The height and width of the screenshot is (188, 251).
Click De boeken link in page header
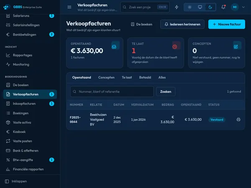pyautogui.click(x=141, y=24)
